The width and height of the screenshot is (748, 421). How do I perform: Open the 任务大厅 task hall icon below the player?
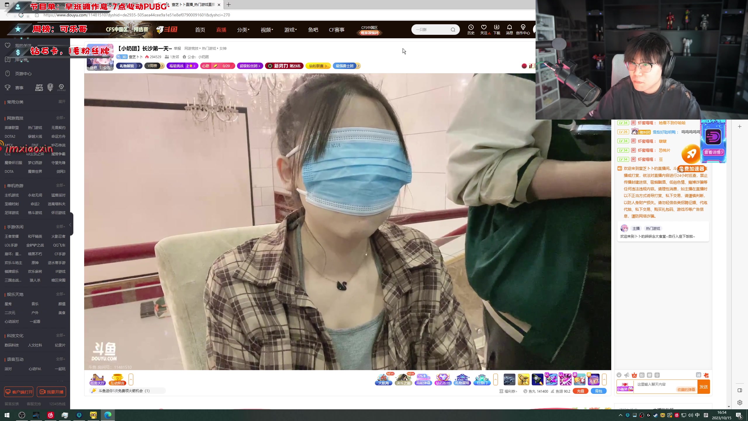pos(97,379)
